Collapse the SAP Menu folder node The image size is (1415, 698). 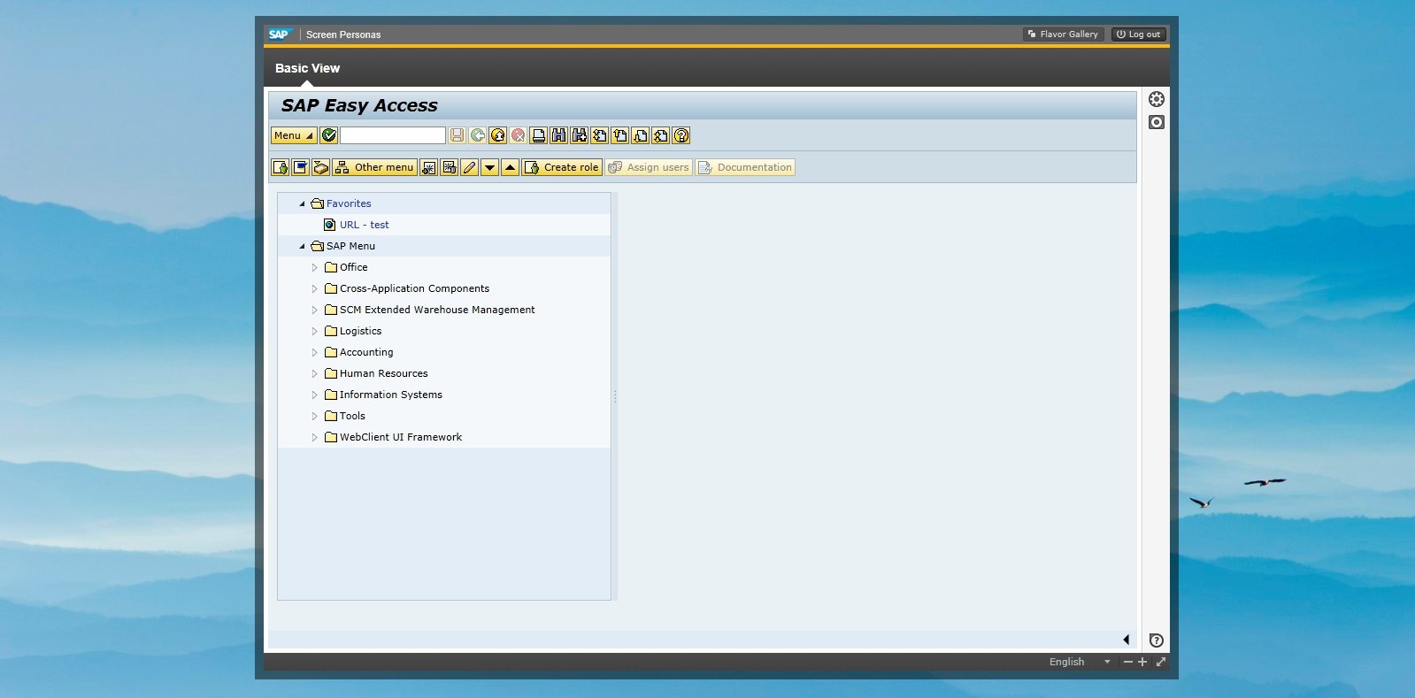pos(302,246)
